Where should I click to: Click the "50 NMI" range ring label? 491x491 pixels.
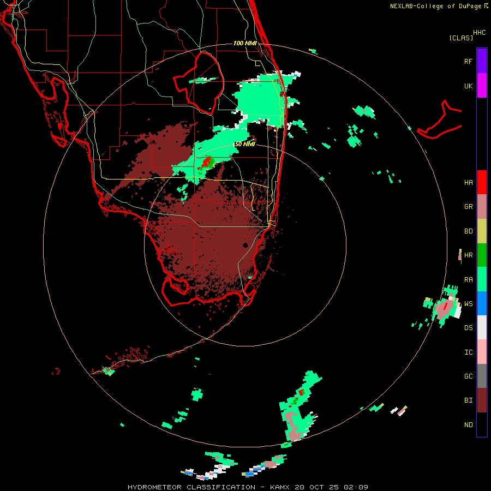[245, 144]
